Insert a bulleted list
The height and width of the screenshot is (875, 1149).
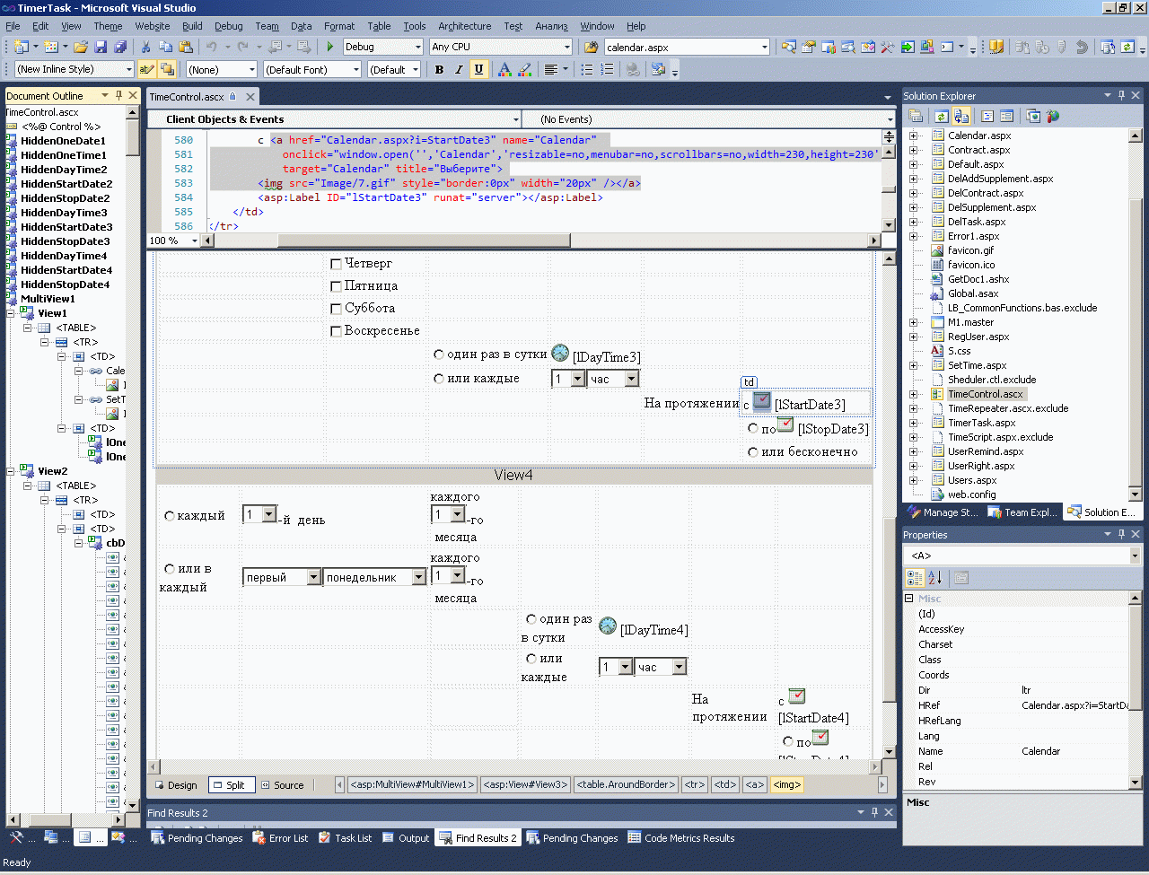click(587, 69)
